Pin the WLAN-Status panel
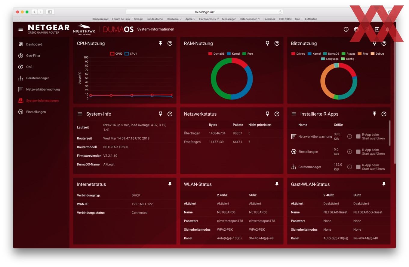The height and width of the screenshot is (267, 409). [277, 184]
